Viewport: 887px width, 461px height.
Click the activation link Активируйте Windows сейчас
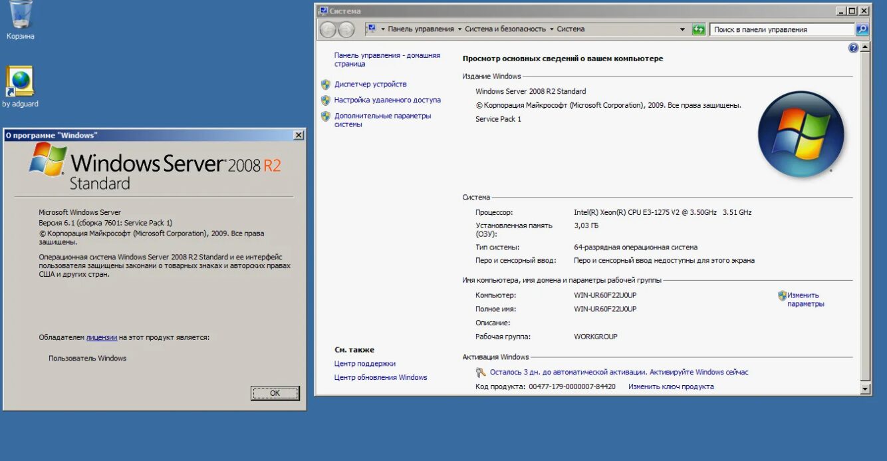click(x=699, y=373)
